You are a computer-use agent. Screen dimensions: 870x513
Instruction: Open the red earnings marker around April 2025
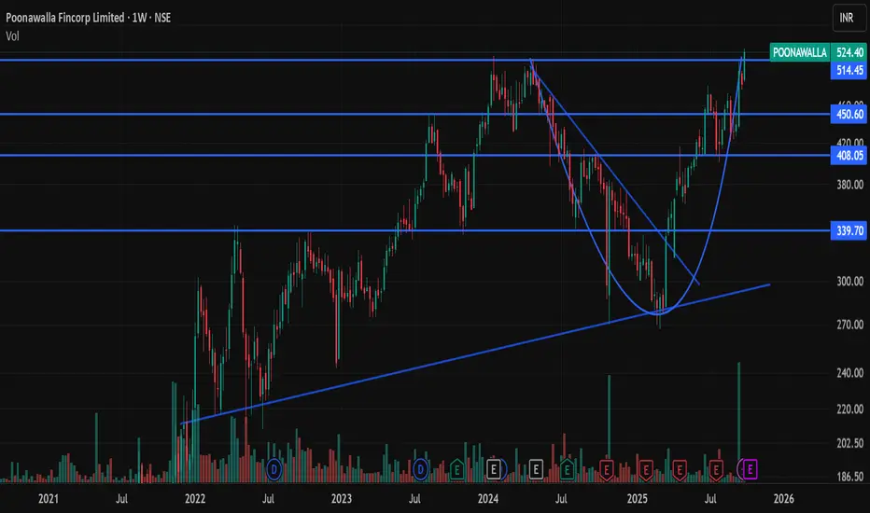680,470
